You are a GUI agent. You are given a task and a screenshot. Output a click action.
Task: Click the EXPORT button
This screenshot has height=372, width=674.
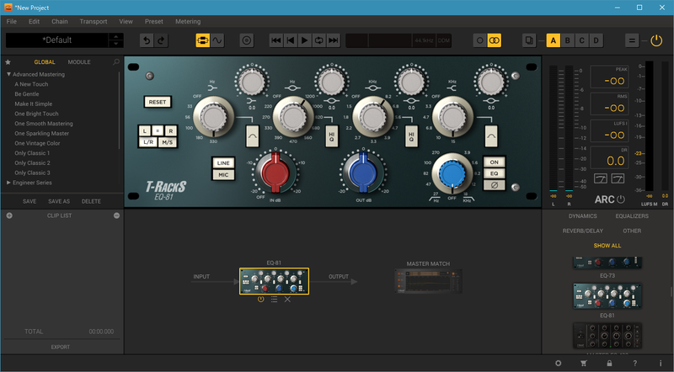point(60,347)
